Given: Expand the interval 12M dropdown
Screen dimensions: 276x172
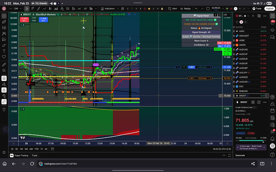Looking at the screenshot, I should (20, 9).
